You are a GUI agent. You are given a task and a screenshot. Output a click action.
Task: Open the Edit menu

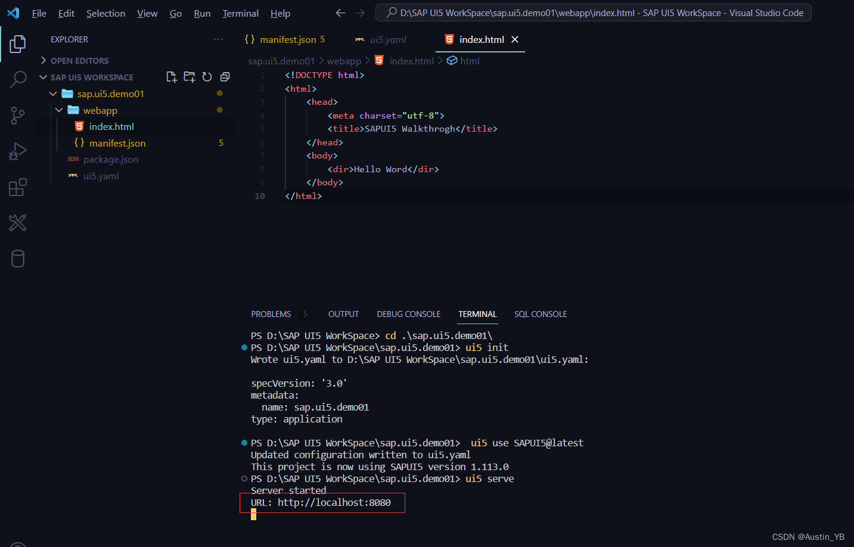coord(66,13)
